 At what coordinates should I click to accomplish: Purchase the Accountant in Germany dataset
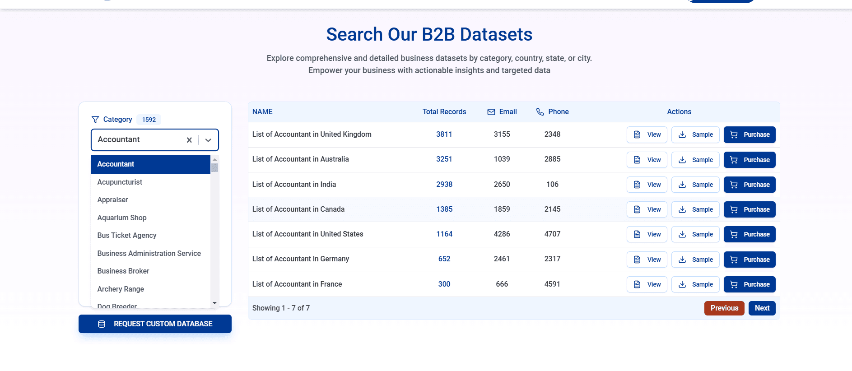click(749, 260)
